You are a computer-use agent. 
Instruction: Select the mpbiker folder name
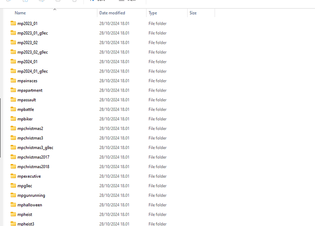pyautogui.click(x=25, y=119)
